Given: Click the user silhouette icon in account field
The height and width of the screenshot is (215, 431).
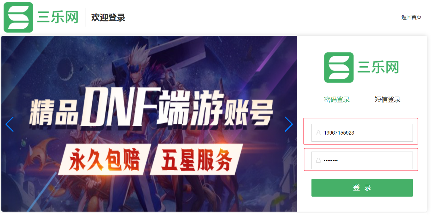Looking at the screenshot, I should (x=318, y=133).
